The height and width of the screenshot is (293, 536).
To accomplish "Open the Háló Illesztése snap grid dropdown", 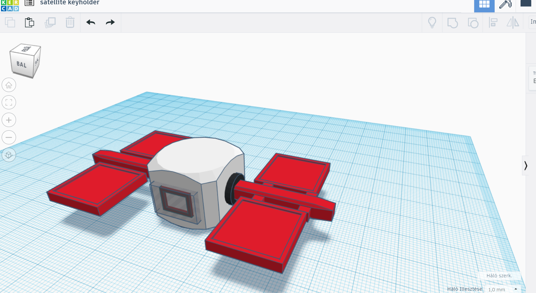I will pos(503,289).
